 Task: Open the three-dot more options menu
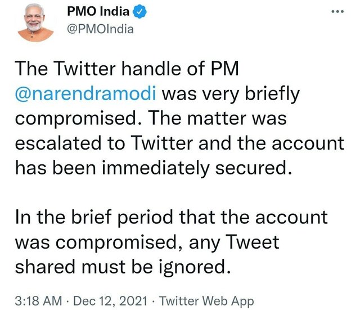click(337, 11)
